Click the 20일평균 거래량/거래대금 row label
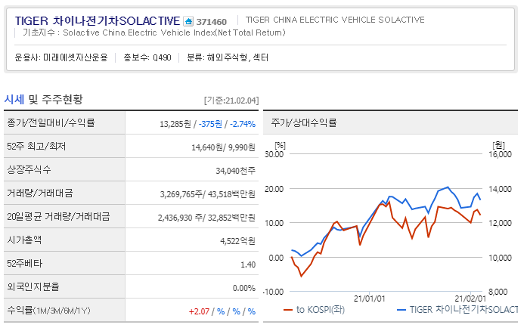This screenshot has height=328, width=527. (58, 216)
